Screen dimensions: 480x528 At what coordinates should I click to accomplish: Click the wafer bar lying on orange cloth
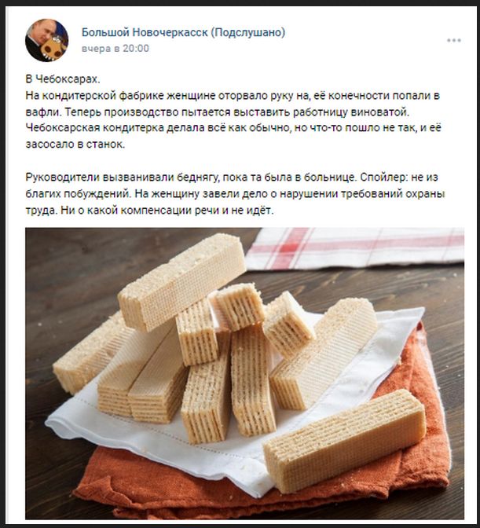pyautogui.click(x=344, y=441)
